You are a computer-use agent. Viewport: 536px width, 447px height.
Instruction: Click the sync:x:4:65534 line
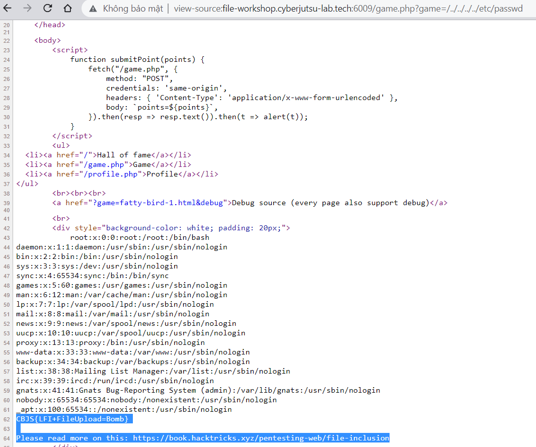click(x=92, y=276)
